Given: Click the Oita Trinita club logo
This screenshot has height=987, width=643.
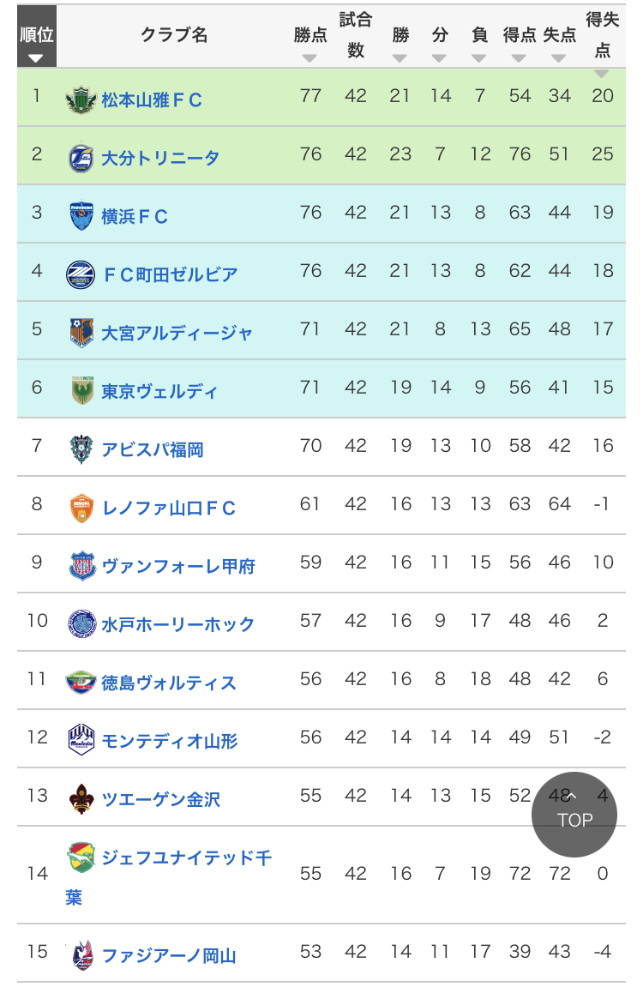Looking at the screenshot, I should pyautogui.click(x=81, y=158).
